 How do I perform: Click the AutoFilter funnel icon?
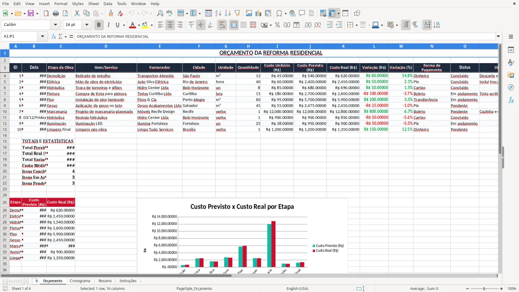point(237,13)
